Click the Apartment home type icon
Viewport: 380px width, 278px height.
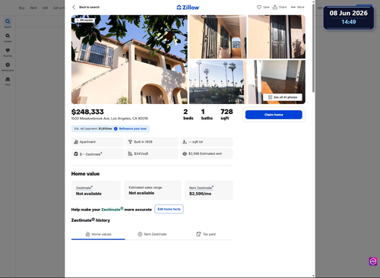click(x=76, y=142)
